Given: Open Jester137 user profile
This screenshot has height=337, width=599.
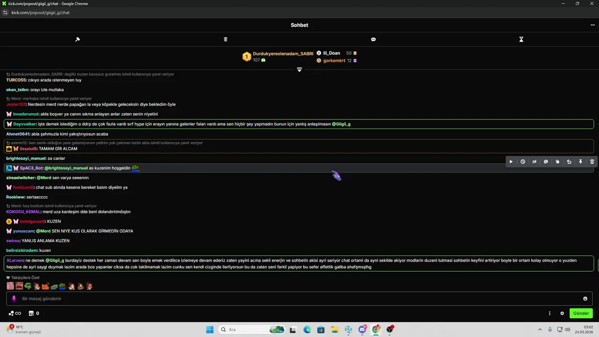Looking at the screenshot, I should [16, 104].
